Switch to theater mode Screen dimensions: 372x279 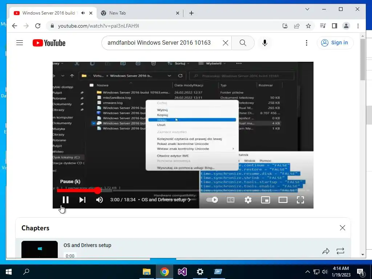pyautogui.click(x=283, y=200)
